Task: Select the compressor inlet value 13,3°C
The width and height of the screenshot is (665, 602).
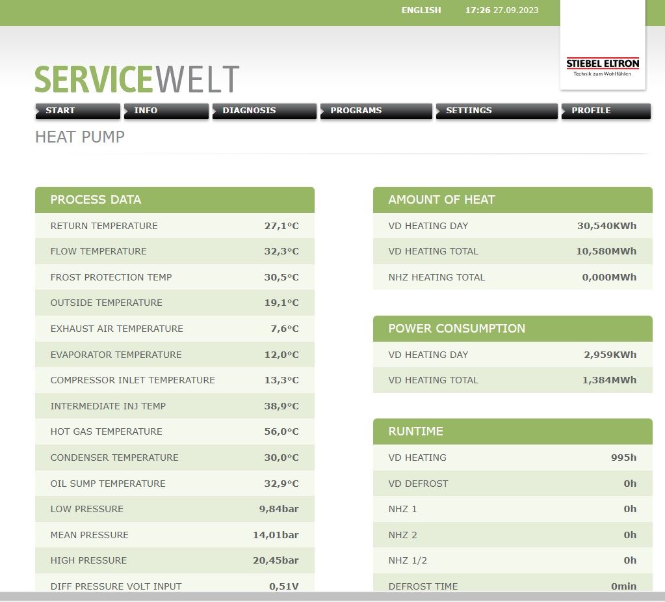Action: (281, 380)
